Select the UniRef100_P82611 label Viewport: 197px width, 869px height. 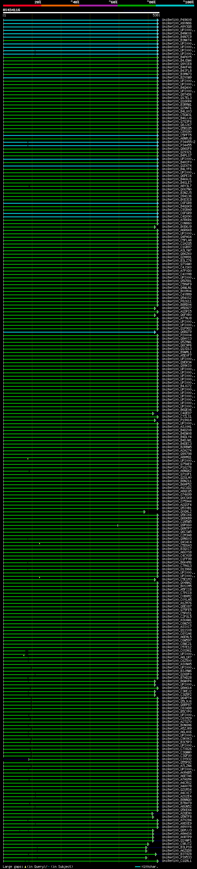pyautogui.click(x=176, y=301)
